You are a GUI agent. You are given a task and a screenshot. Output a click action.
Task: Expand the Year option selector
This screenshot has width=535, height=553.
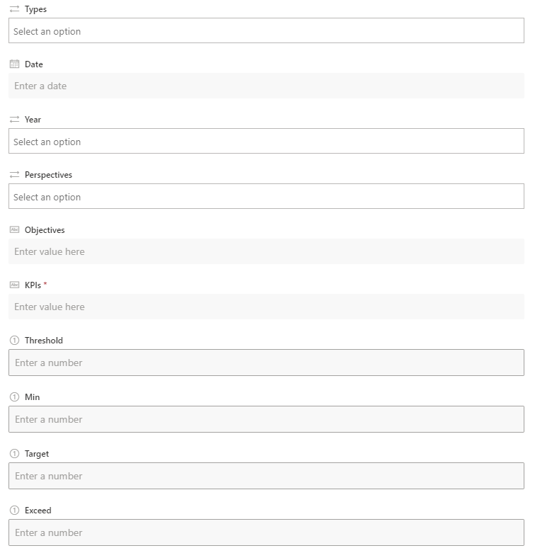266,142
